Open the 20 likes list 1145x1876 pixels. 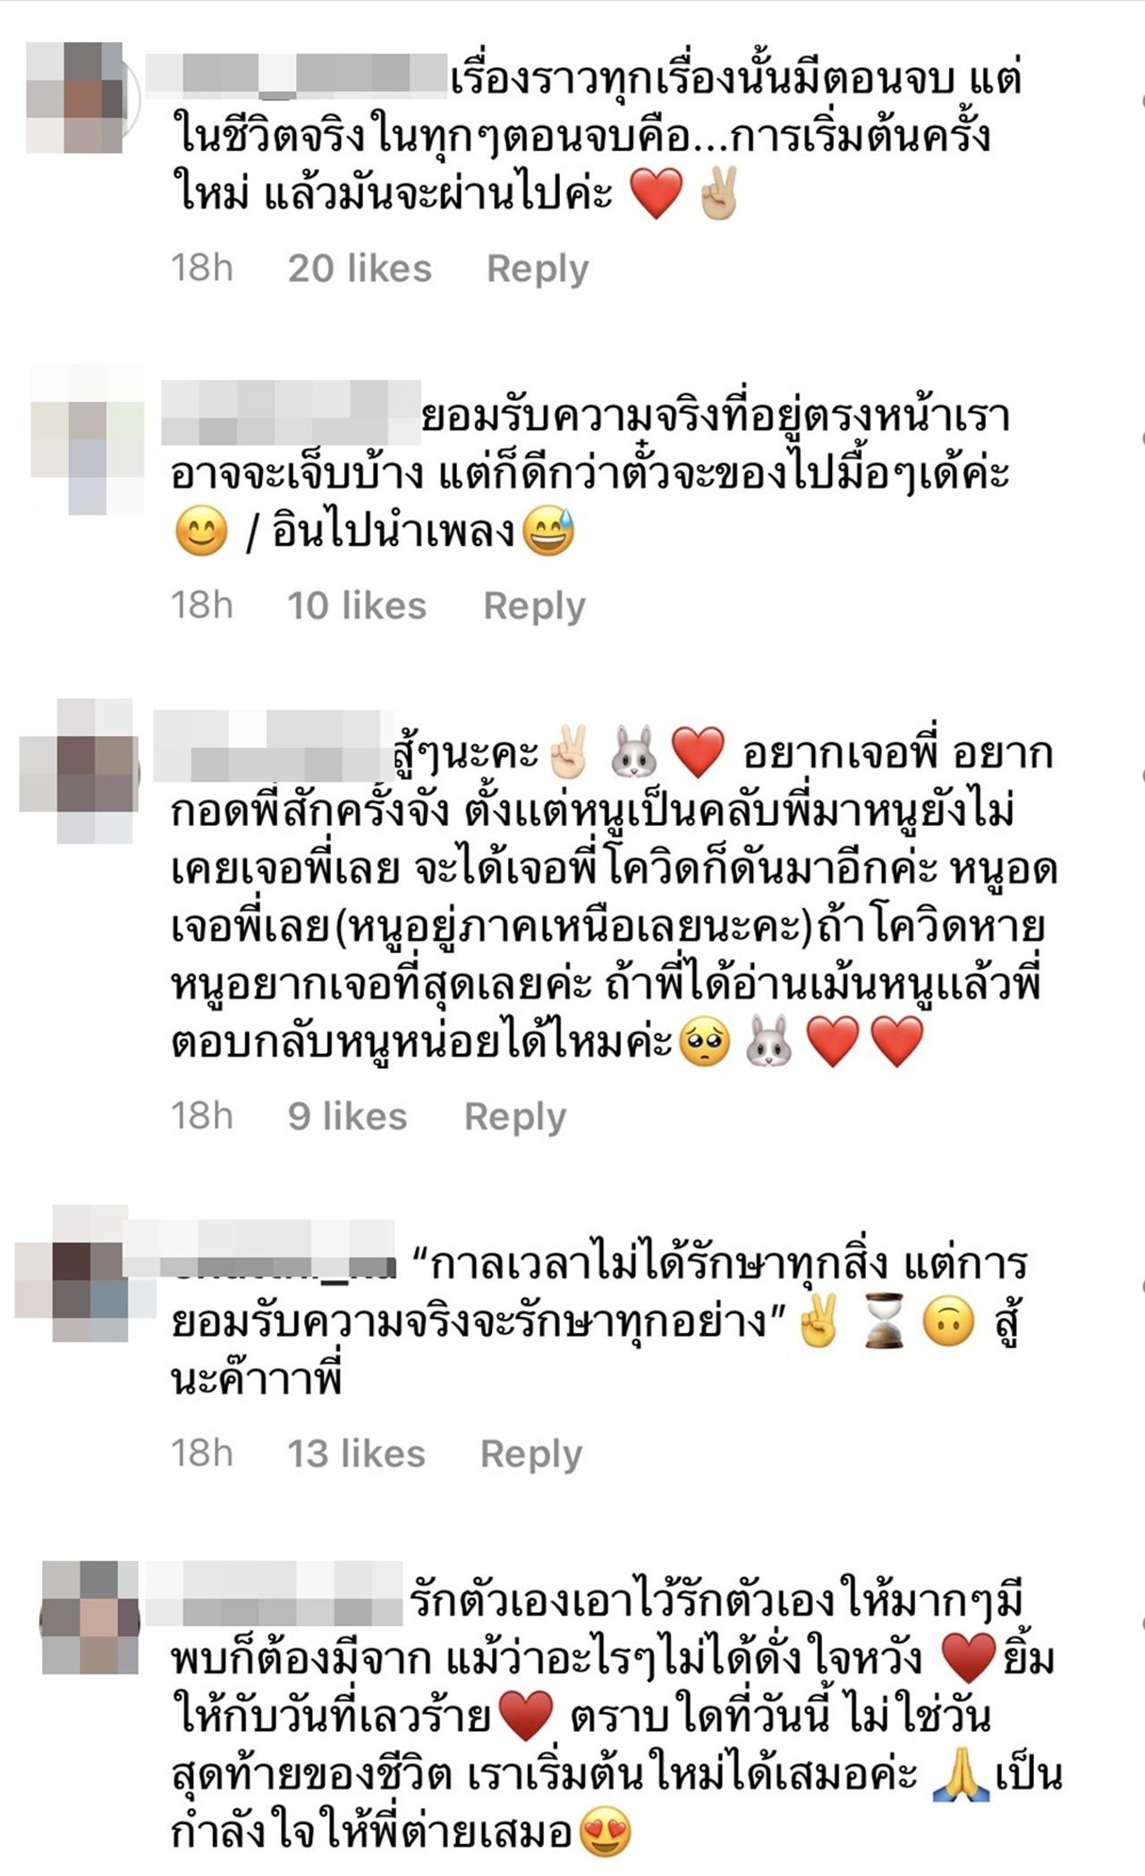[360, 268]
